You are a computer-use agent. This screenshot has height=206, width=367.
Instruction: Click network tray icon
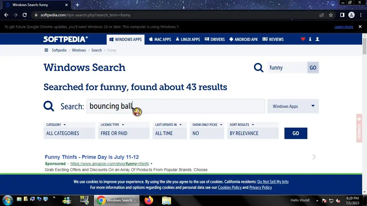point(331,201)
